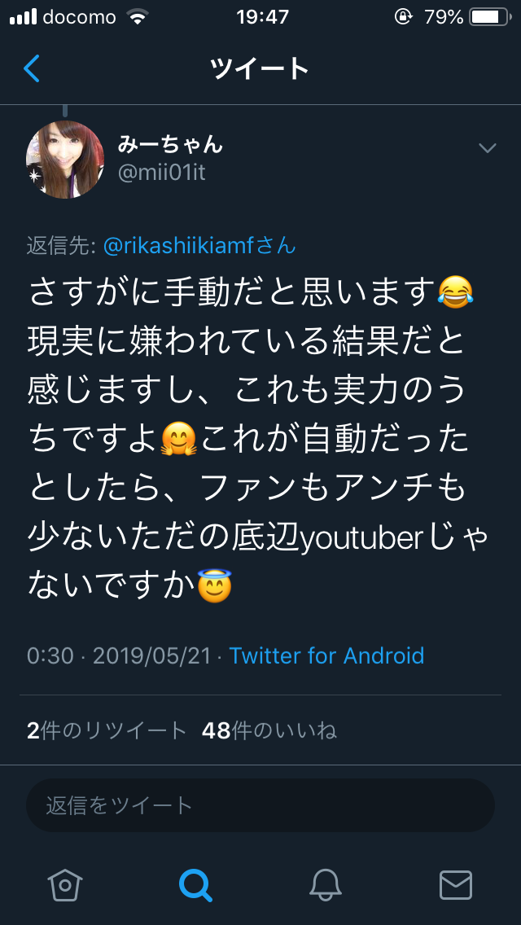Tap the みーちゃん display name

tap(170, 144)
